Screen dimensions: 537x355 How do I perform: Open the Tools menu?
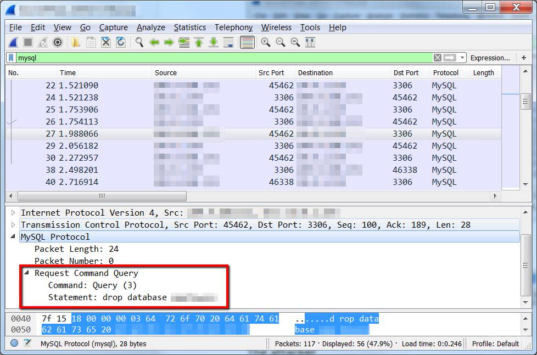[x=310, y=27]
